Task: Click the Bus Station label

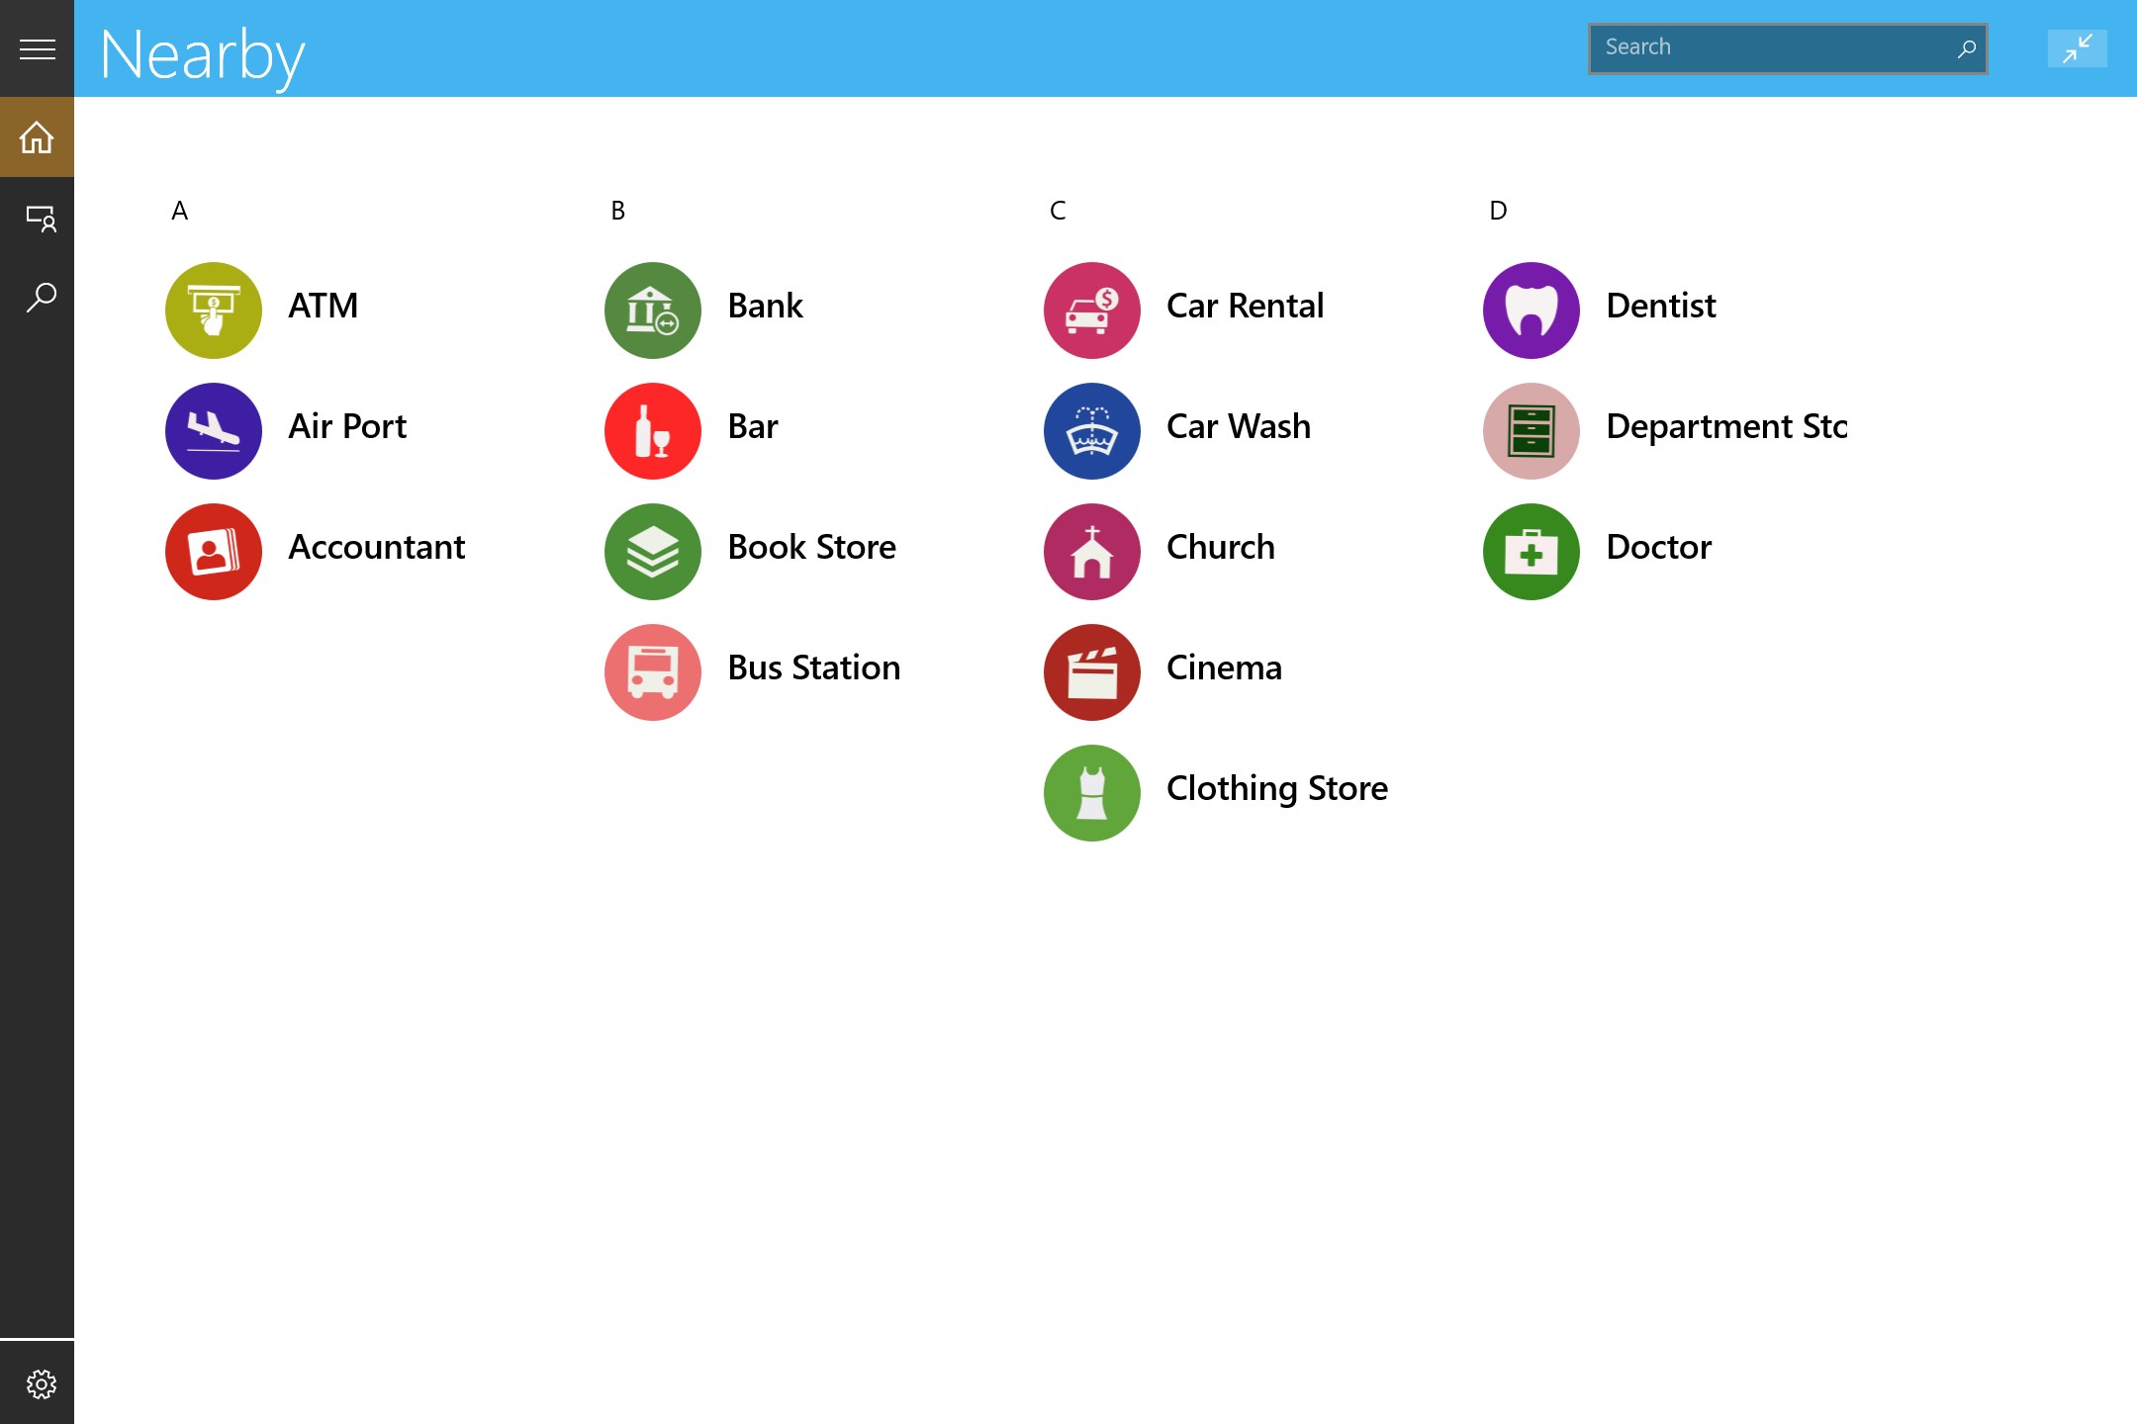Action: coord(813,667)
